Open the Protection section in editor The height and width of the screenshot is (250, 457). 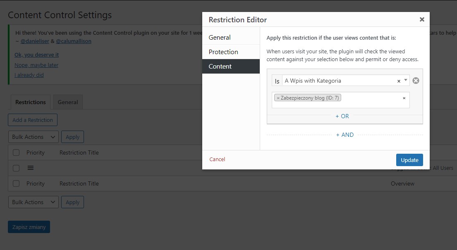point(231,52)
